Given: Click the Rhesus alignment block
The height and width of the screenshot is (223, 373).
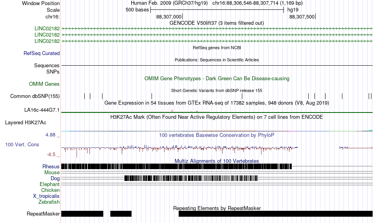Looking at the screenshot, I should [177, 166].
